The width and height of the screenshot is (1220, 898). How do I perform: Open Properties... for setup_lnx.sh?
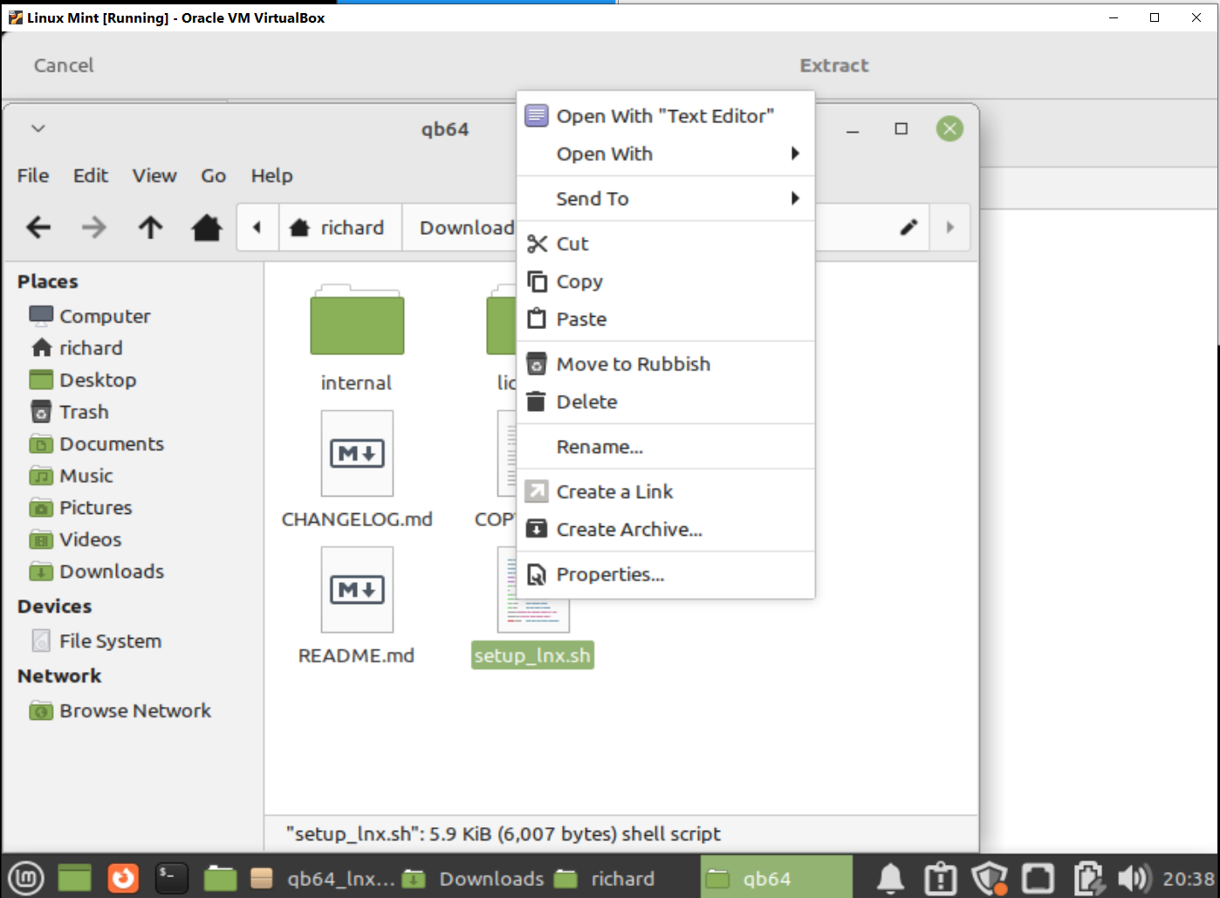[666, 574]
